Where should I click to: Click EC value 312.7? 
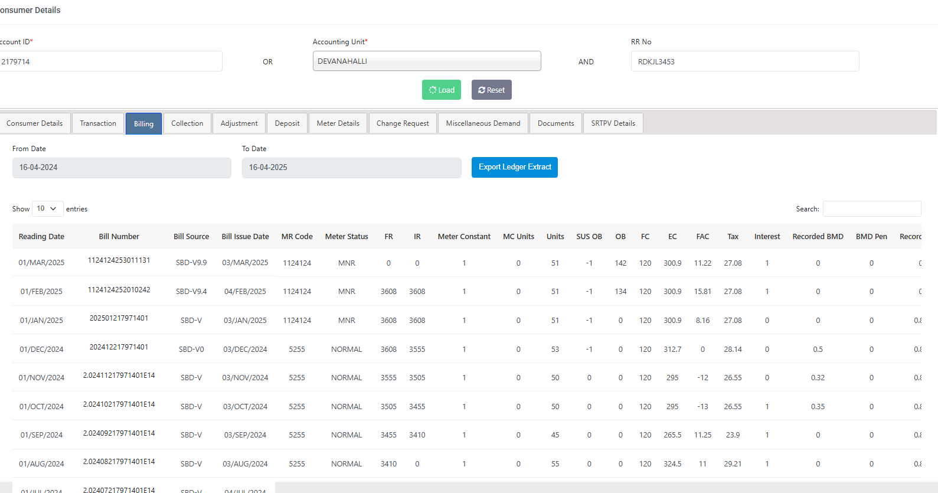pyautogui.click(x=672, y=350)
